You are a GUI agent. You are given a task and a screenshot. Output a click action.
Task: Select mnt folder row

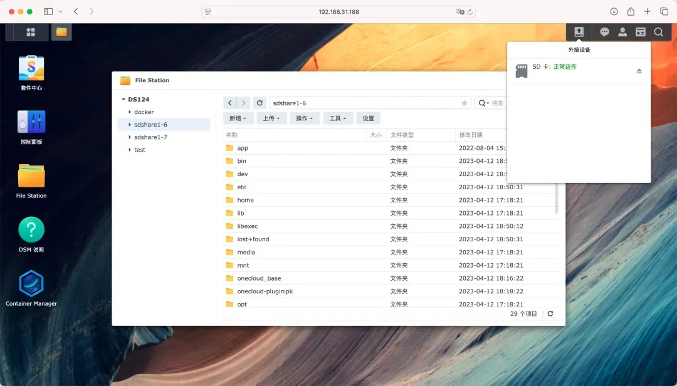click(391, 265)
